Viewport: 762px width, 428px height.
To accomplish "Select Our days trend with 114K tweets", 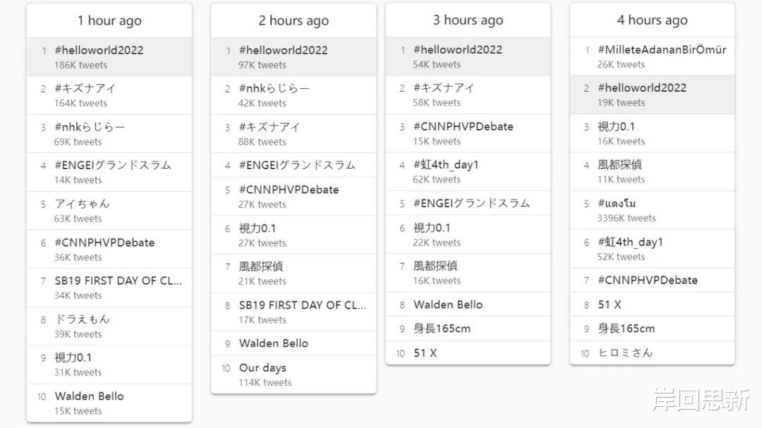I will click(x=262, y=368).
